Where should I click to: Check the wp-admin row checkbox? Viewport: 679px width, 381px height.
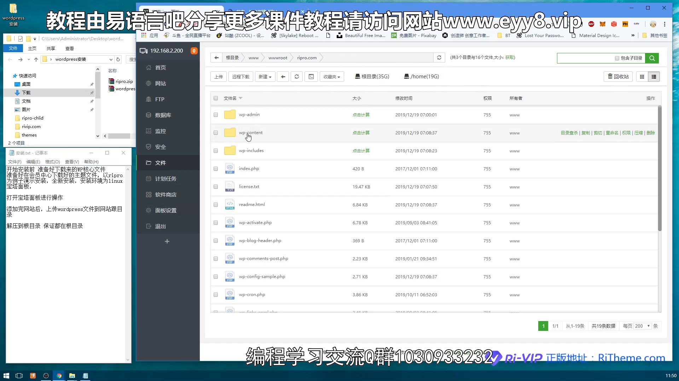point(216,115)
